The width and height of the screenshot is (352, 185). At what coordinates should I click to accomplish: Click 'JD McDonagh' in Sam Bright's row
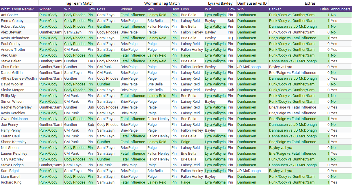tap(252, 171)
